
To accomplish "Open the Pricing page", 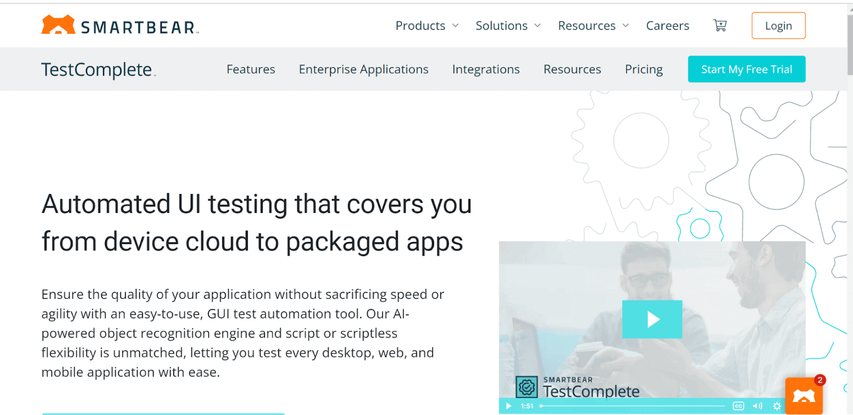I will [x=643, y=69].
